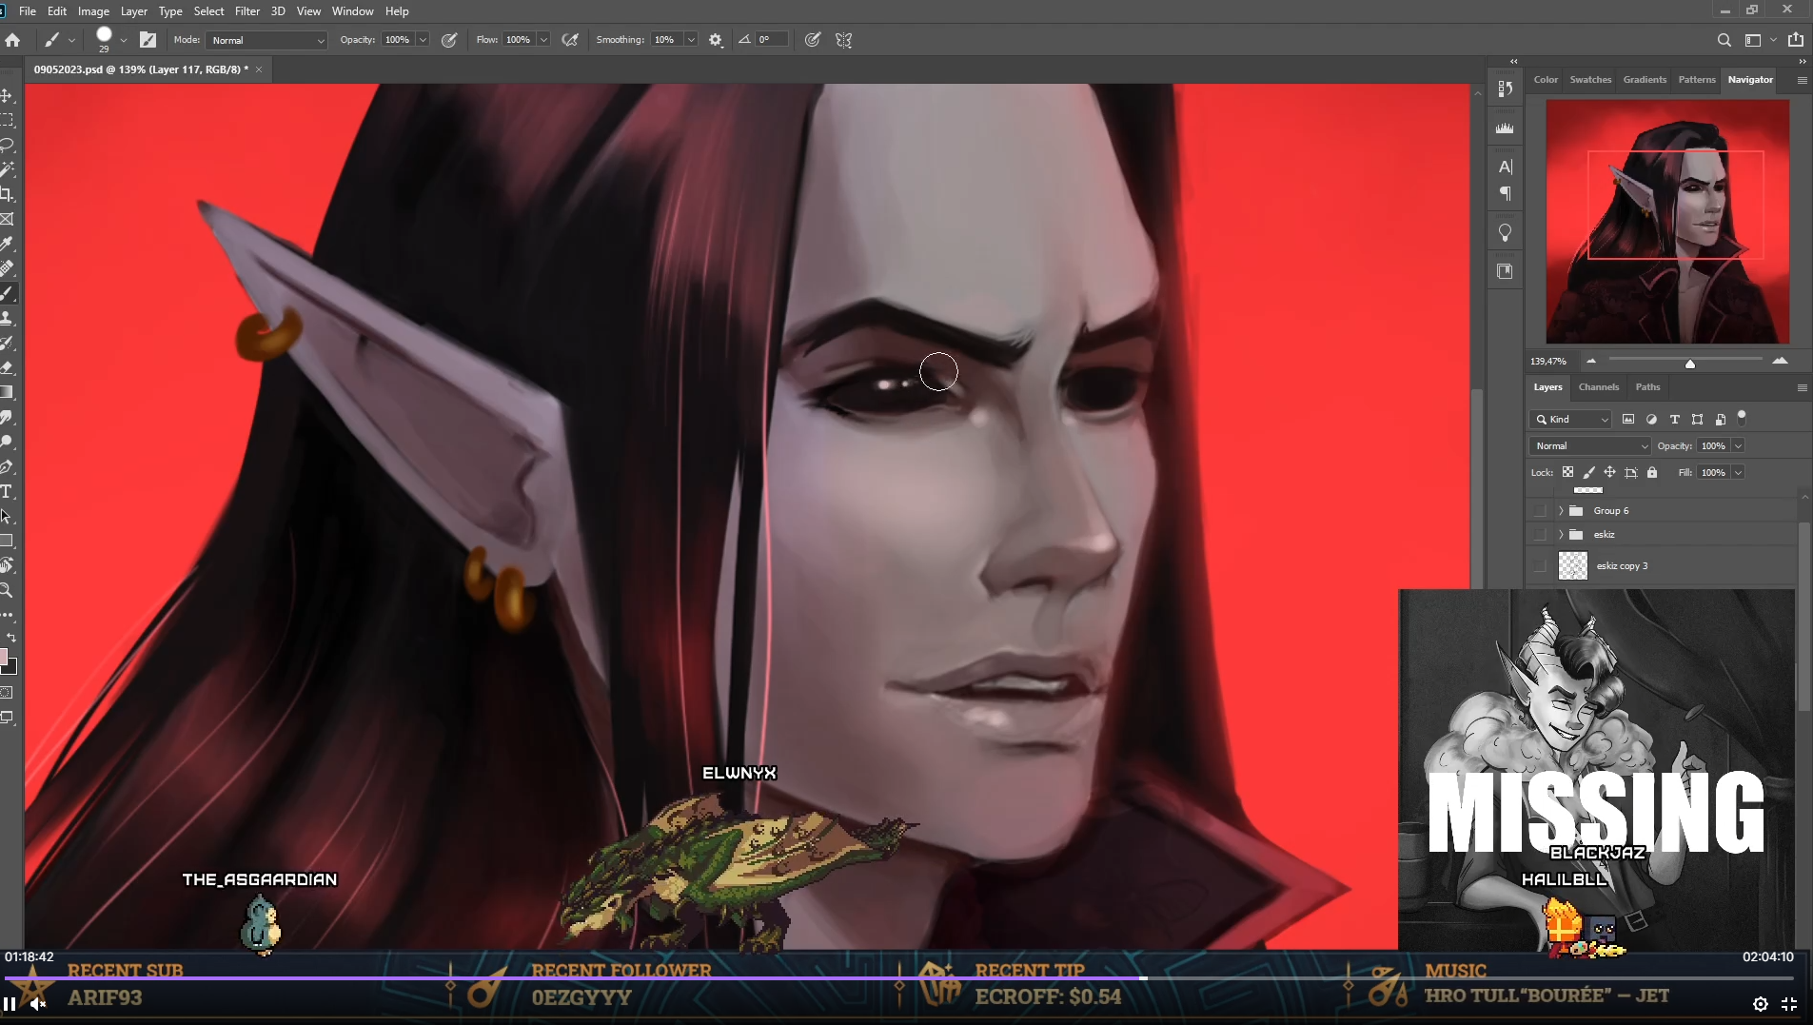The image size is (1813, 1025).
Task: Select the Dodge tool
Action: point(7,442)
